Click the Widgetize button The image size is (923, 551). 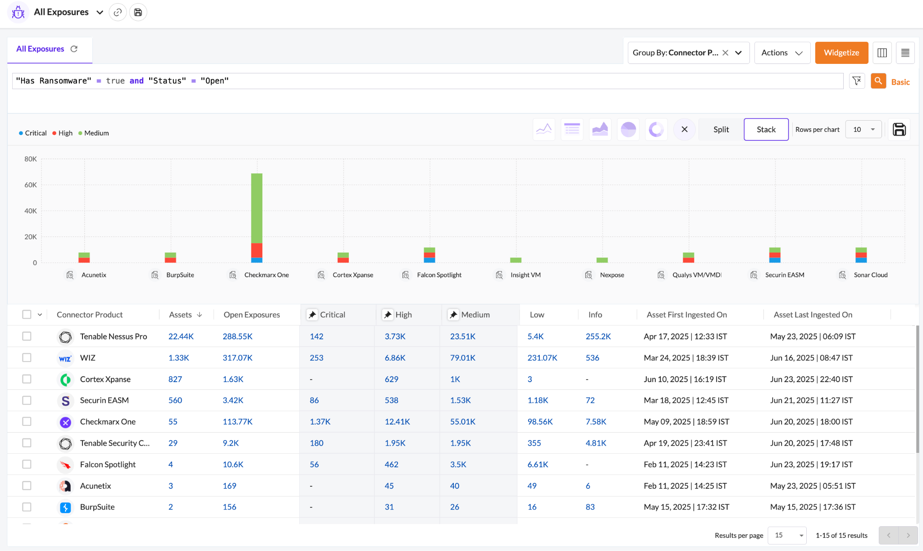click(x=841, y=53)
